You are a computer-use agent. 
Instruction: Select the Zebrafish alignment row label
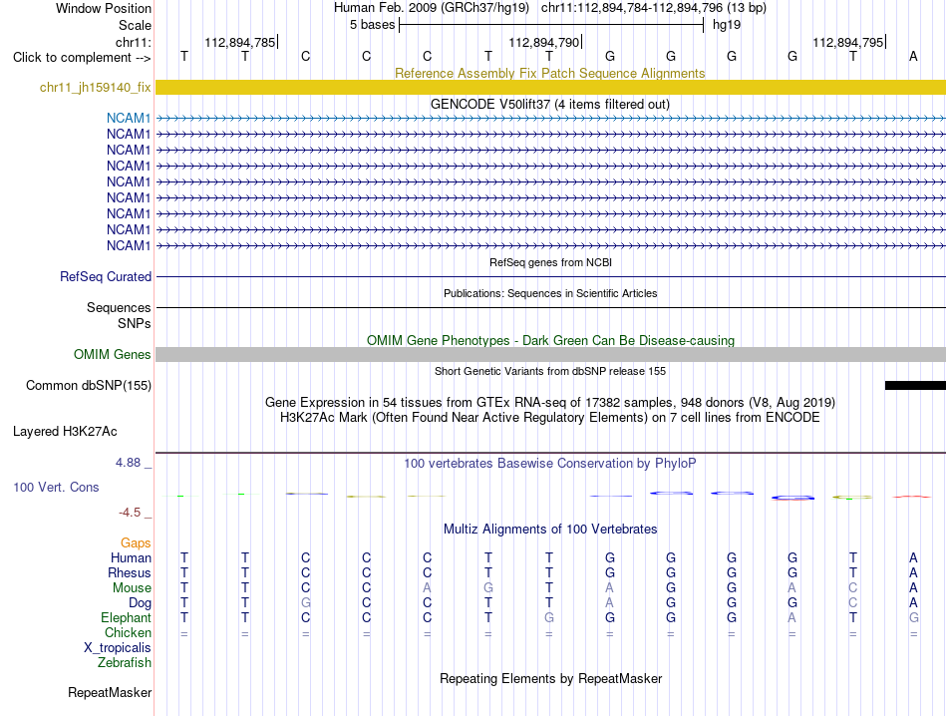click(125, 663)
